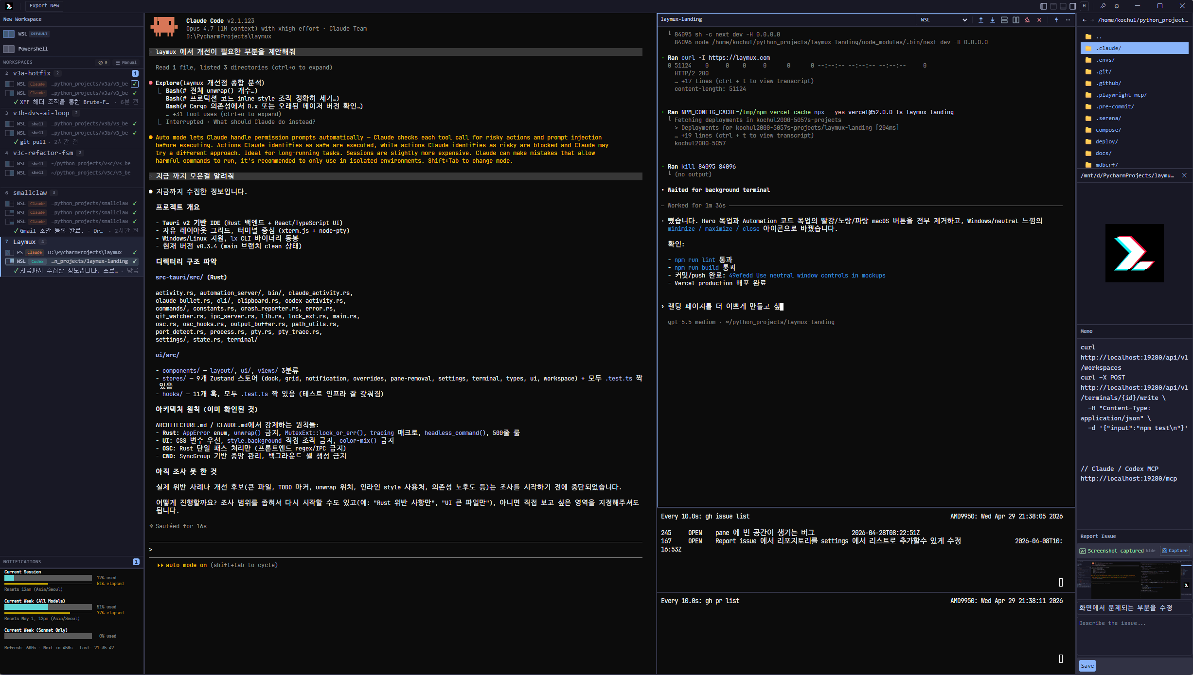Click the Capture button in Report Issue

(x=1175, y=551)
